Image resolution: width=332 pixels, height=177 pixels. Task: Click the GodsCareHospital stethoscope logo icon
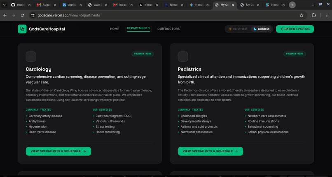[22, 29]
